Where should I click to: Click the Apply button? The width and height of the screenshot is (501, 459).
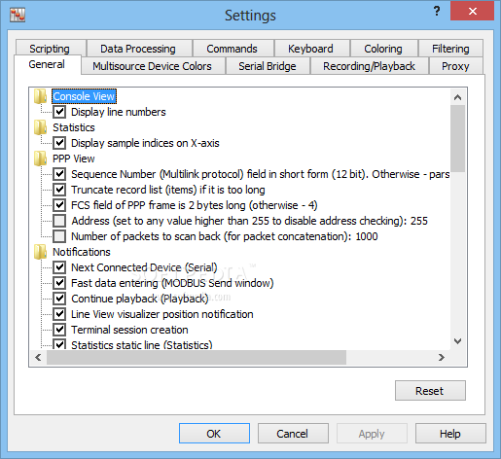point(372,434)
